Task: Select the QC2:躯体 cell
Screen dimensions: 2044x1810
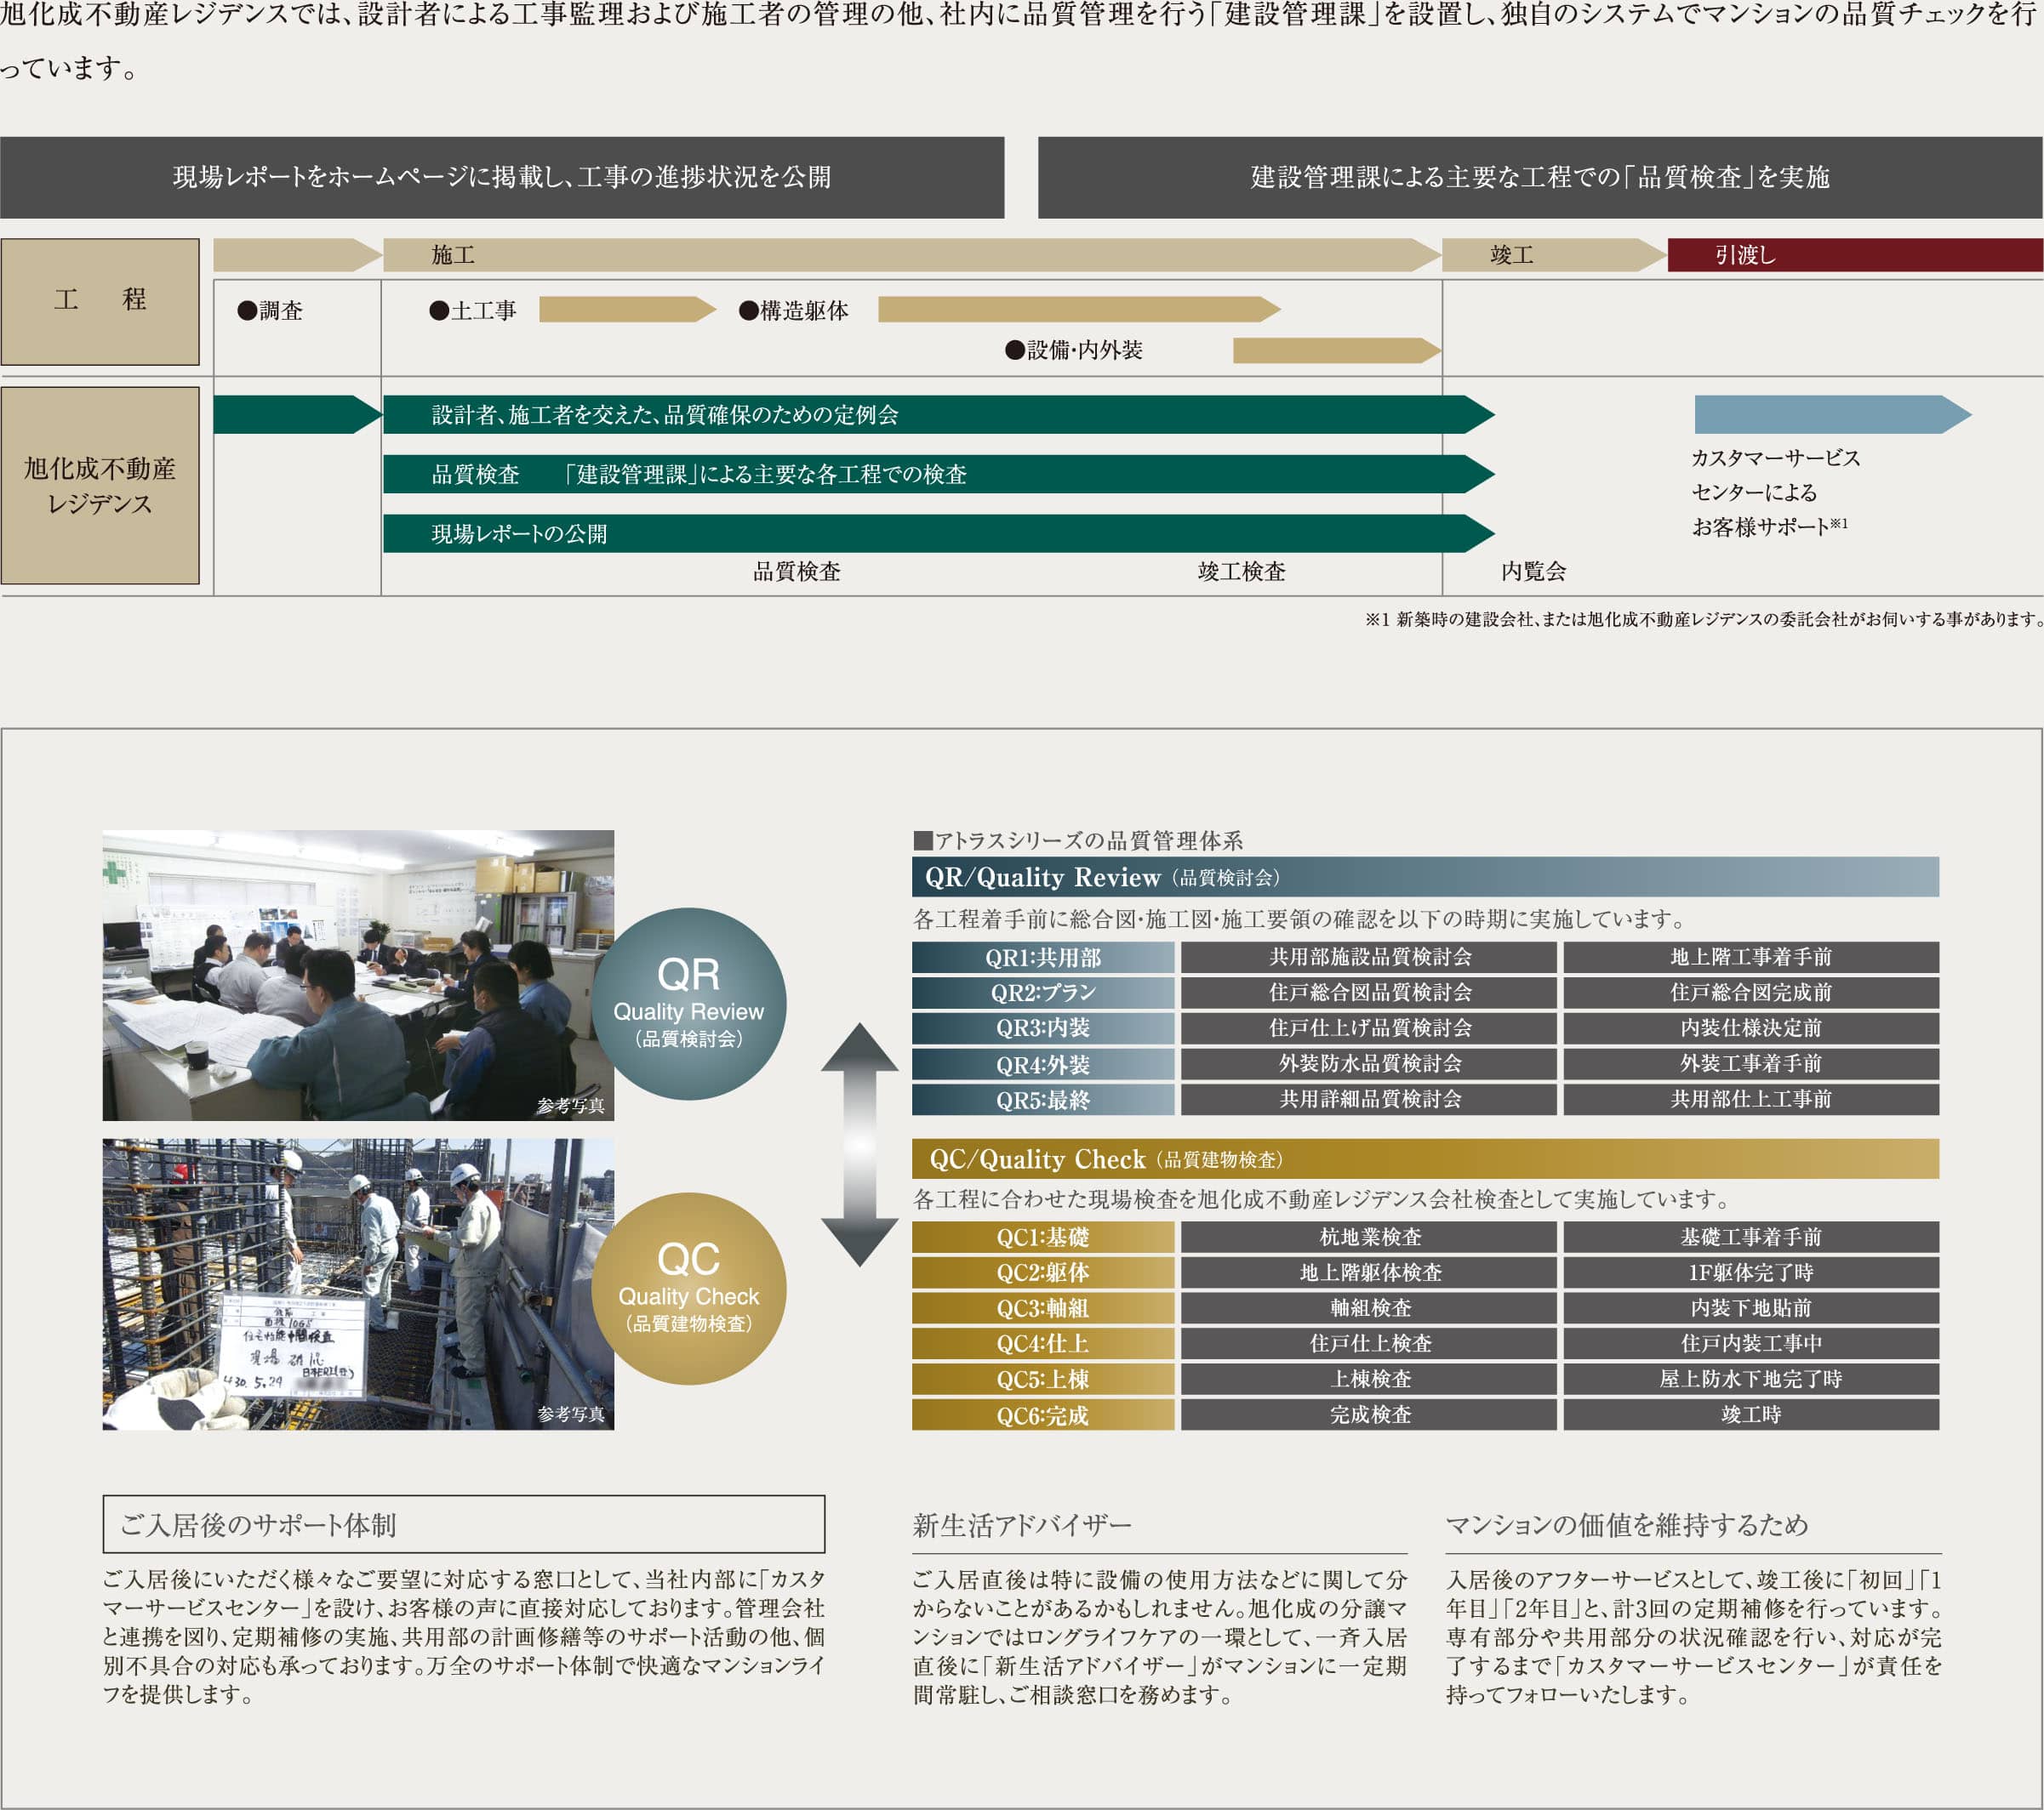Action: pyautogui.click(x=1043, y=1272)
